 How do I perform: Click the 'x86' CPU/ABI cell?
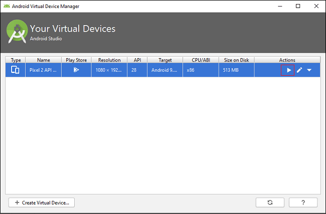point(201,70)
